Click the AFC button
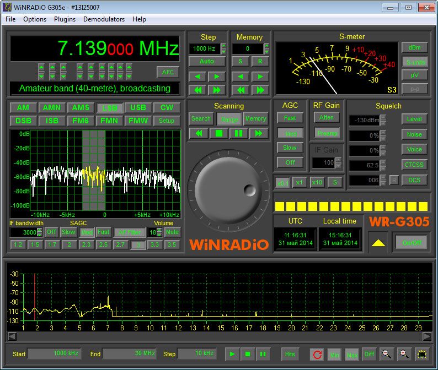 (x=168, y=72)
